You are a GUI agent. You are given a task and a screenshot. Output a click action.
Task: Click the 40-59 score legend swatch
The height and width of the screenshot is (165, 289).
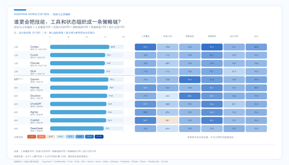click(x=51, y=137)
